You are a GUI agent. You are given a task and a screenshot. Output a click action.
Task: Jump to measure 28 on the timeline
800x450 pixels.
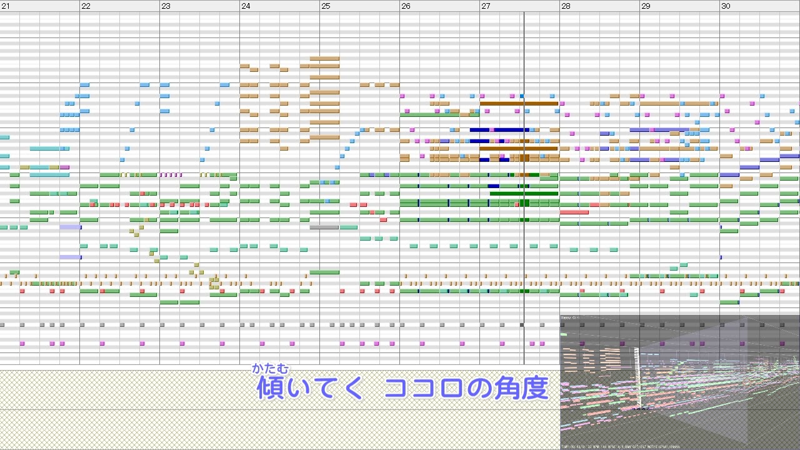click(x=566, y=6)
